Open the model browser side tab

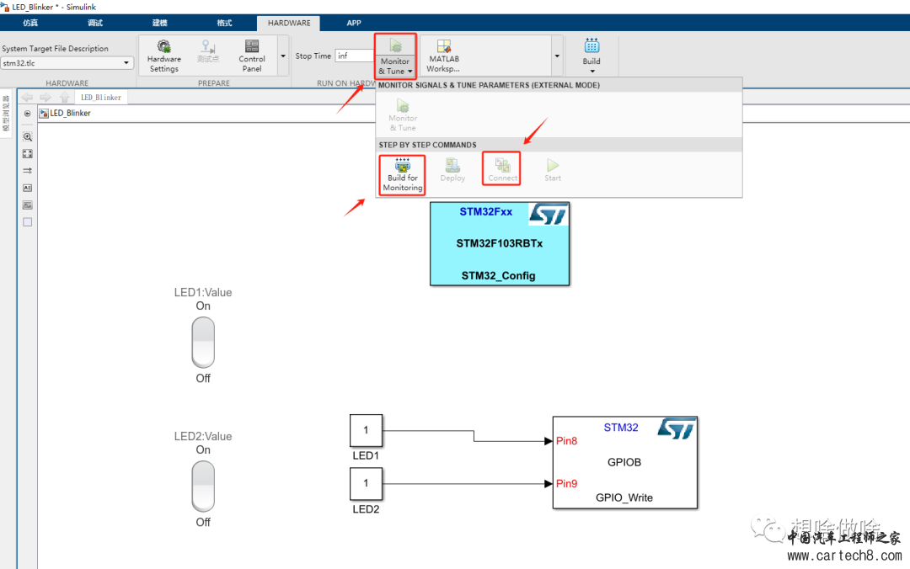[x=7, y=114]
